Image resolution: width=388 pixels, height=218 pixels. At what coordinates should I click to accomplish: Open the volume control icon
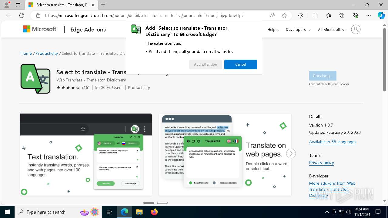coord(349,212)
